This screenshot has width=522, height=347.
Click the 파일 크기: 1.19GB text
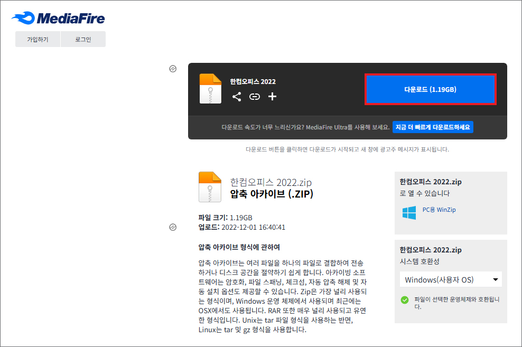coord(226,218)
